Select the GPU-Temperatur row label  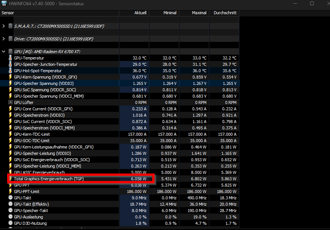point(29,58)
